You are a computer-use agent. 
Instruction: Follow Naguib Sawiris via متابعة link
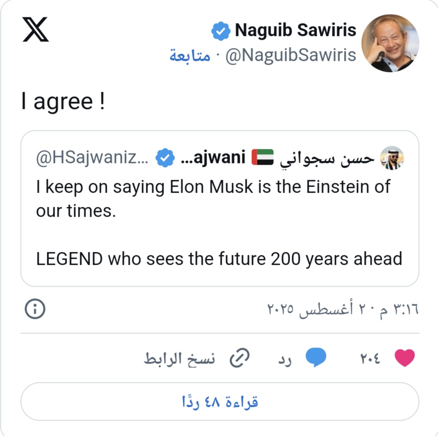coord(190,56)
